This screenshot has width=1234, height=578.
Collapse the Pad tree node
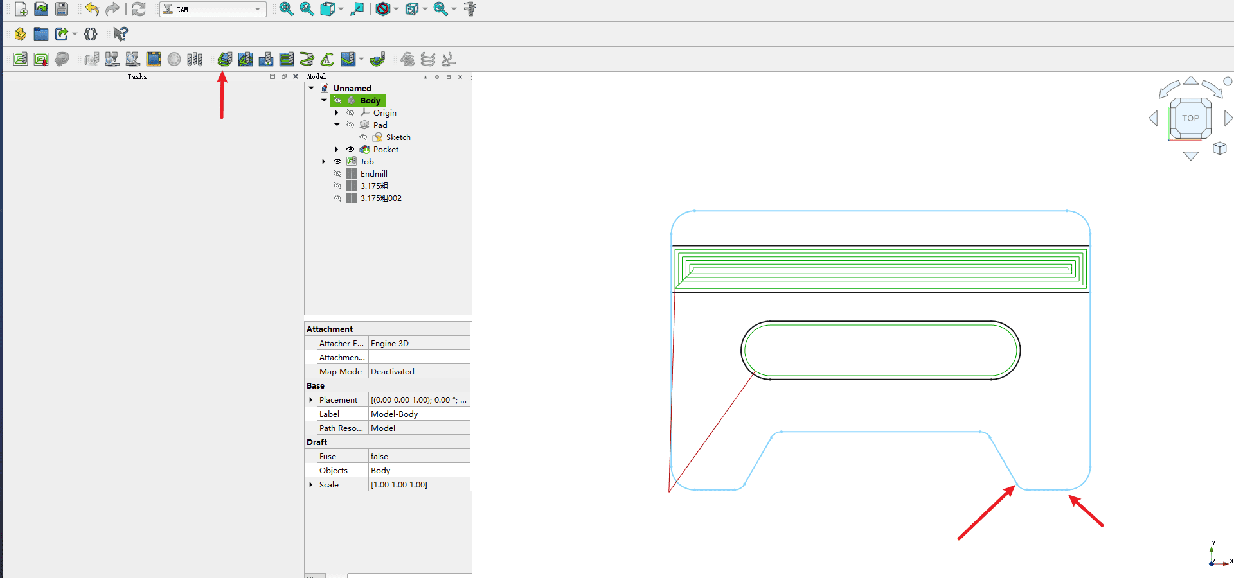337,125
